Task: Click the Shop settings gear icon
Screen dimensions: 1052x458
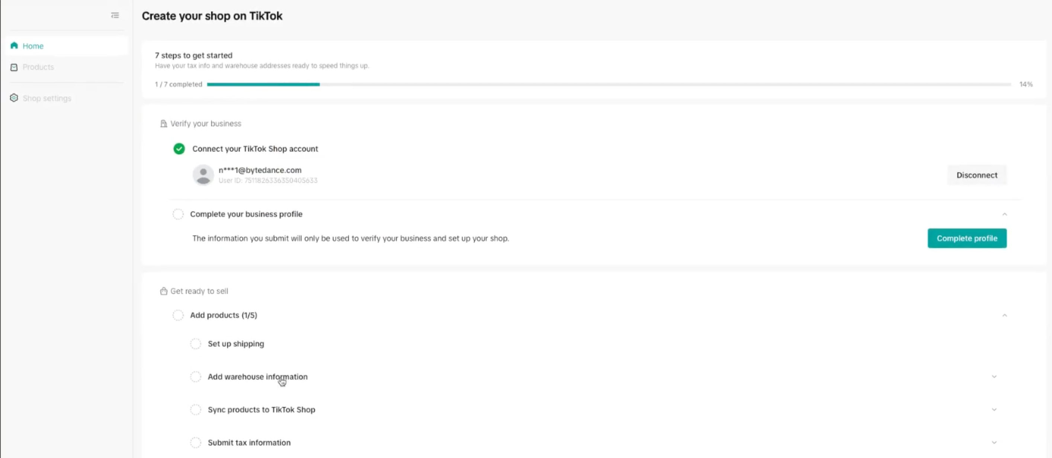Action: pos(14,98)
